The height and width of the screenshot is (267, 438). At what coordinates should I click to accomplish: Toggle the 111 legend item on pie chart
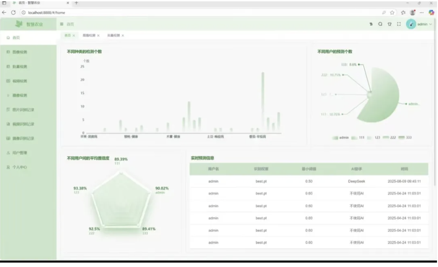[x=358, y=138]
